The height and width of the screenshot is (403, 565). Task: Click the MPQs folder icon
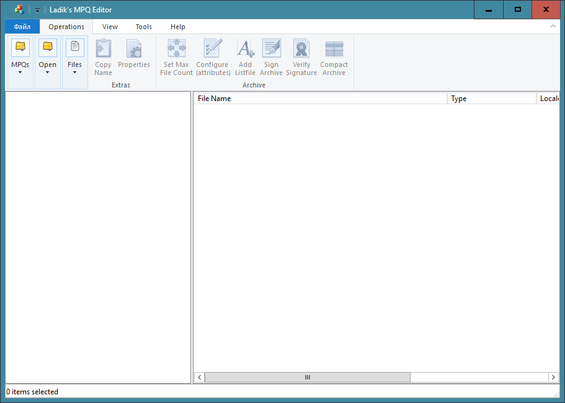[x=20, y=48]
